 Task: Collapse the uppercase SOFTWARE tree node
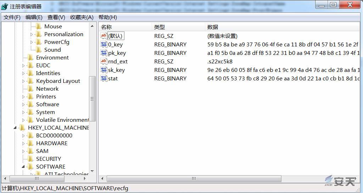pos(23,167)
